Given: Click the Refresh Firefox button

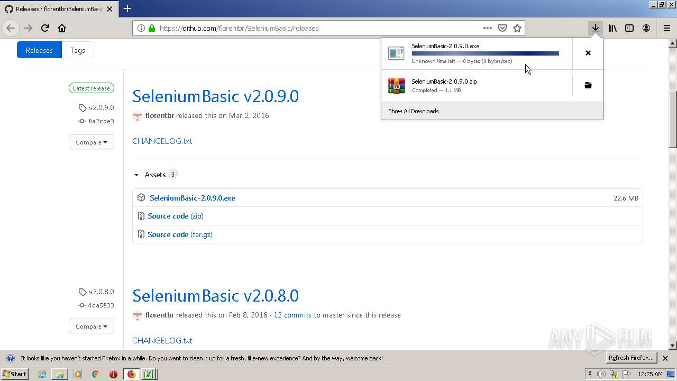Looking at the screenshot, I should pos(632,358).
